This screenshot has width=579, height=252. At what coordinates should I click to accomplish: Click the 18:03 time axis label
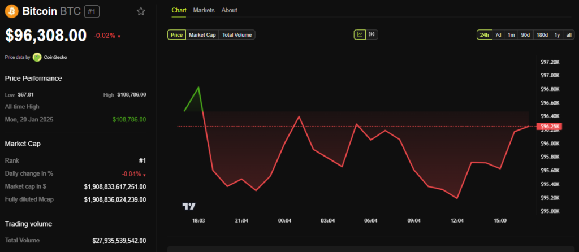pyautogui.click(x=198, y=220)
